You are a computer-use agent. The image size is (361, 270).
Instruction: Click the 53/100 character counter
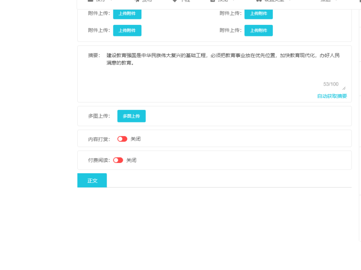[331, 84]
